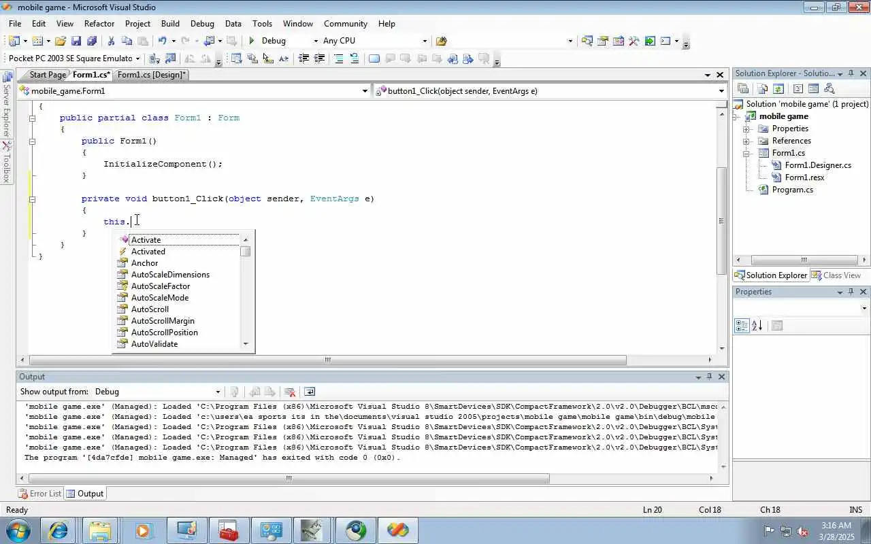Open the File menu

point(15,23)
